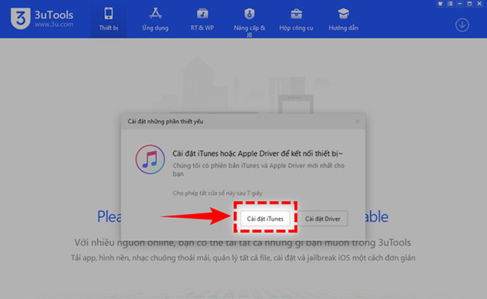Screen dimensions: 487x299
Task: Click 'Cho phép tắt cửa sổ này sau 7 giây' text
Action: point(217,193)
